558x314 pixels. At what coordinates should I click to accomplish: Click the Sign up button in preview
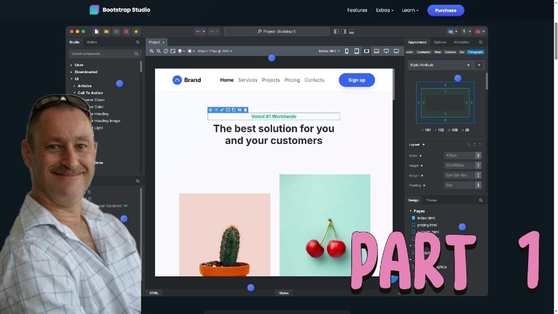[357, 80]
